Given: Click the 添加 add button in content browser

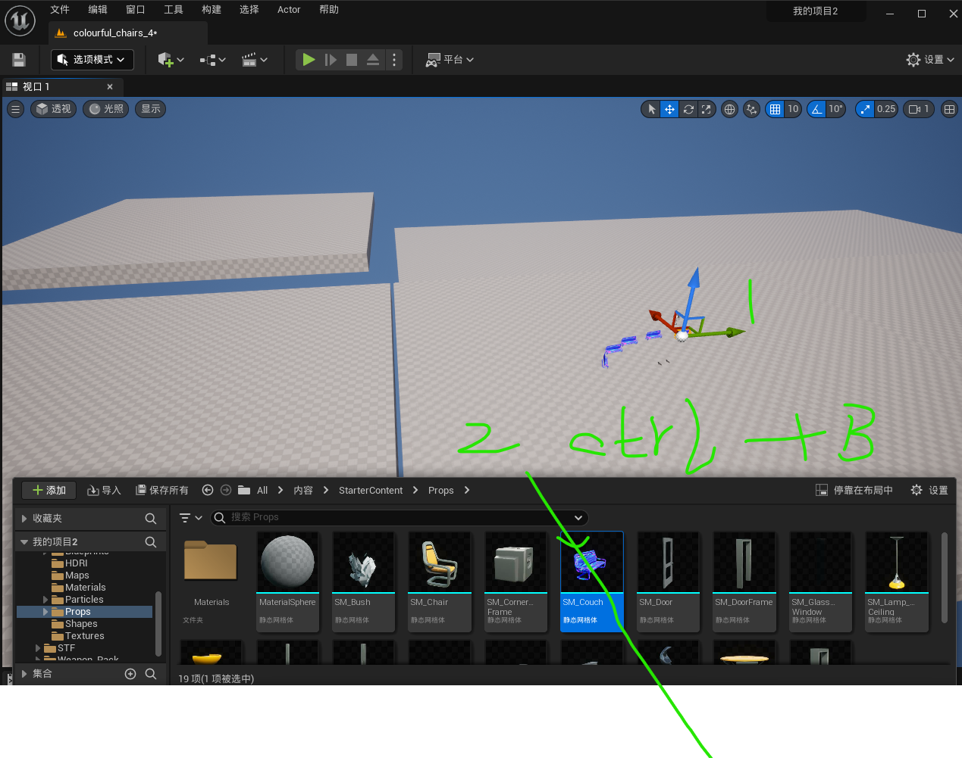Looking at the screenshot, I should pyautogui.click(x=49, y=490).
